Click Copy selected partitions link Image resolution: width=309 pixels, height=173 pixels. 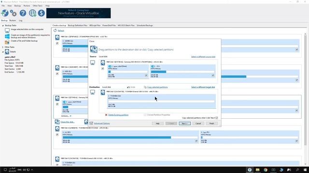click(157, 87)
